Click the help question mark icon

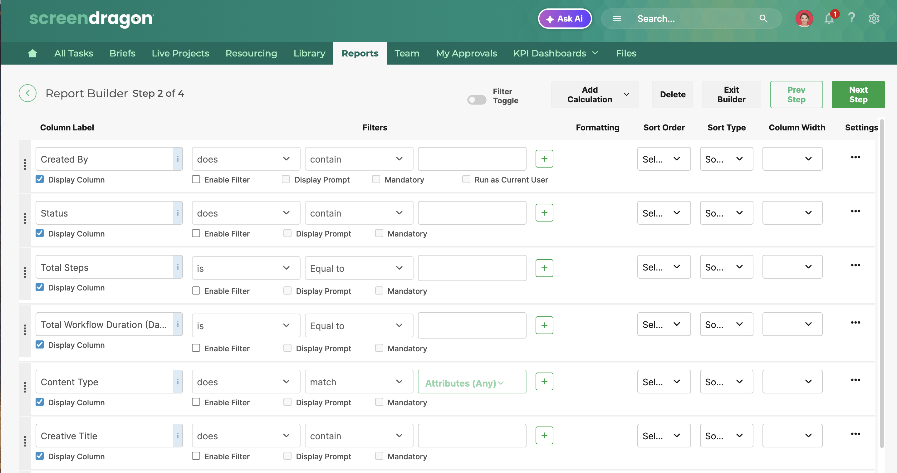pos(851,18)
